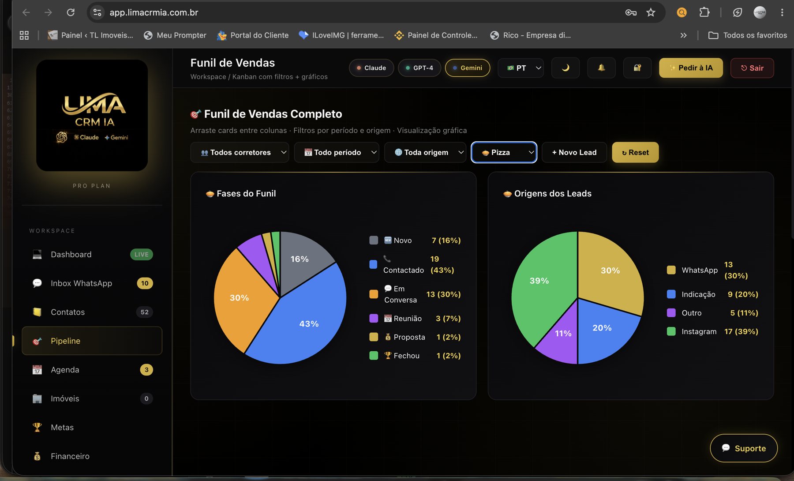
Task: Open the saved passwords key icon
Action: 631,12
